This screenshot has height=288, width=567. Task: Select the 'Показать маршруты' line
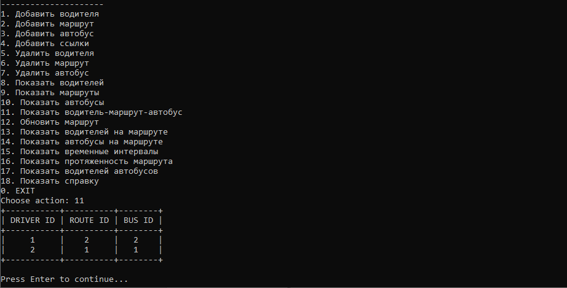(x=50, y=93)
